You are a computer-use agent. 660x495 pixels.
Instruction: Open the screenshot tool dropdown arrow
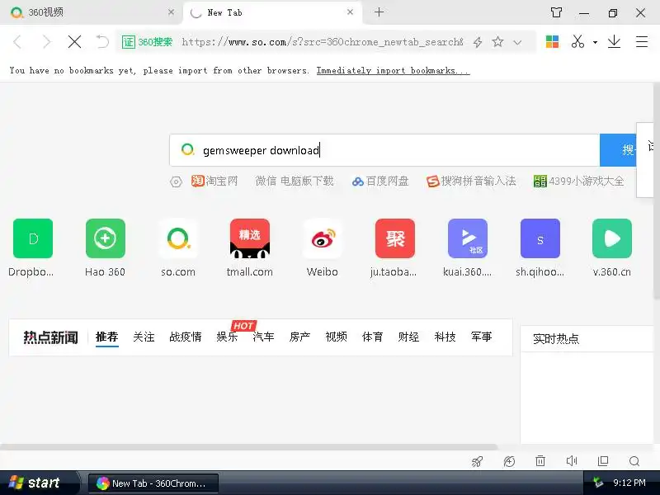coord(595,42)
